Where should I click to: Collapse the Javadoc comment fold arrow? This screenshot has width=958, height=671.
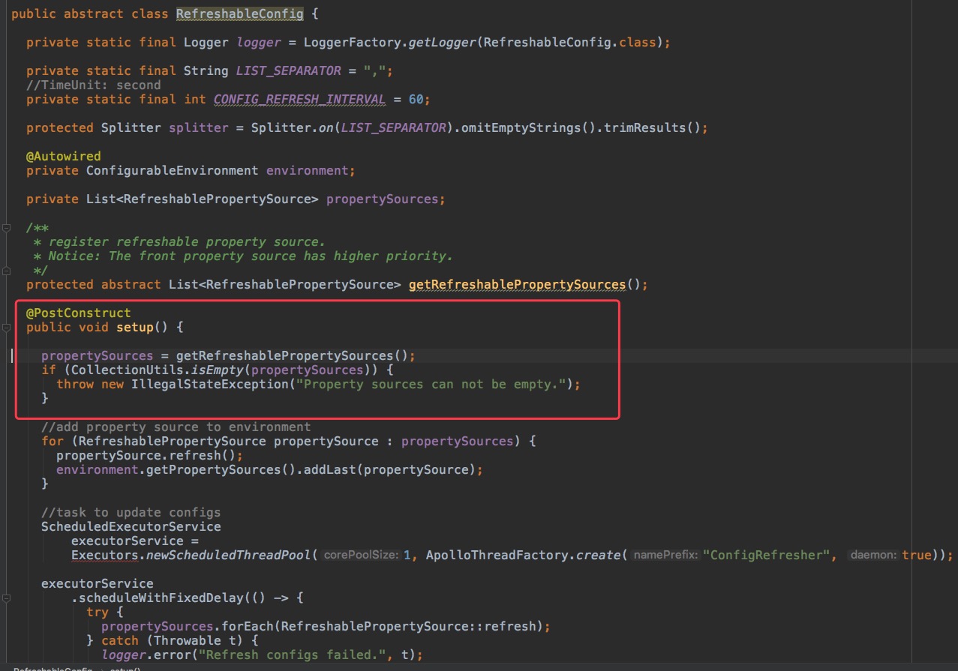[x=5, y=227]
